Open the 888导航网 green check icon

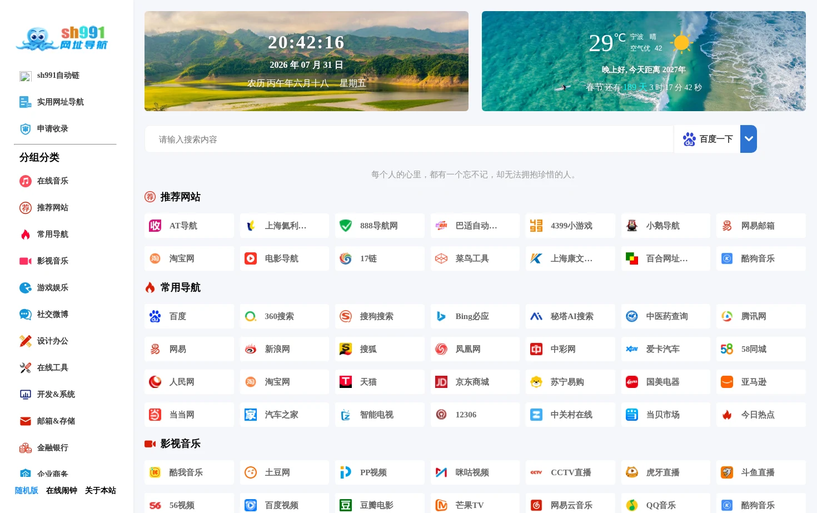pyautogui.click(x=346, y=226)
